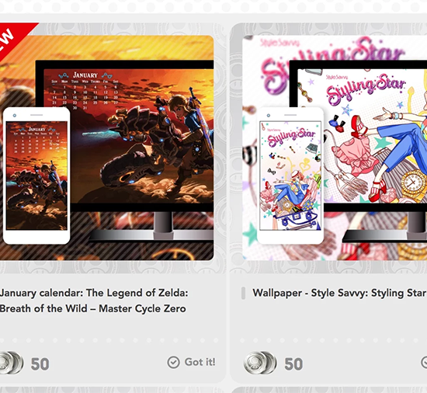The height and width of the screenshot is (393, 427).
Task: Click the platinum coin icon on the Styling Star card
Action: (x=260, y=363)
